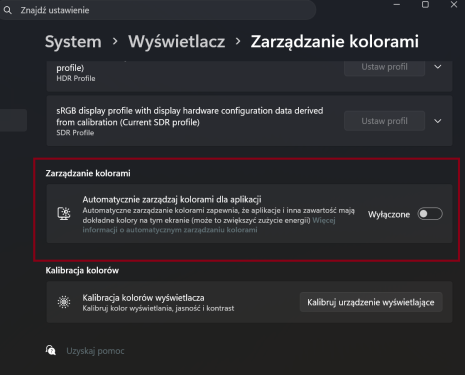Go back to System breadcrumb
The height and width of the screenshot is (375, 465).
73,41
